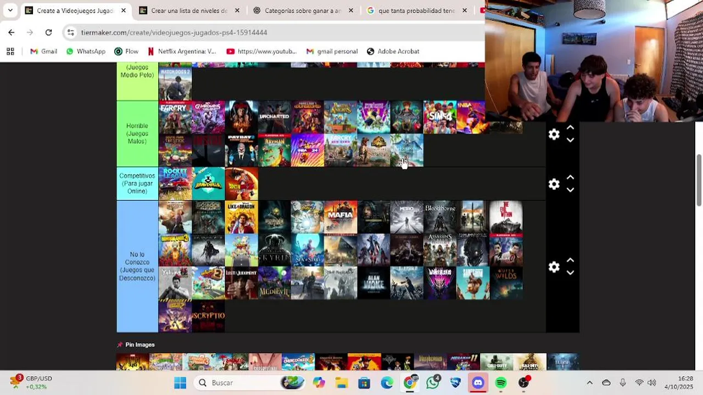Select the Rocket League game cover
Screen dimensions: 703x395
(175, 183)
